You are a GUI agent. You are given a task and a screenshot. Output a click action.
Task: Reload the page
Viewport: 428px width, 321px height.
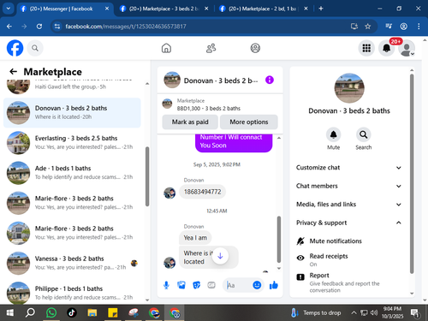[39, 27]
